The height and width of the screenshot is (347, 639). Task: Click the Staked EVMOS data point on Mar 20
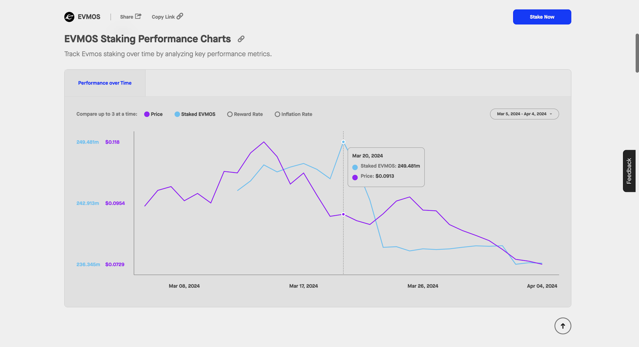(x=343, y=142)
